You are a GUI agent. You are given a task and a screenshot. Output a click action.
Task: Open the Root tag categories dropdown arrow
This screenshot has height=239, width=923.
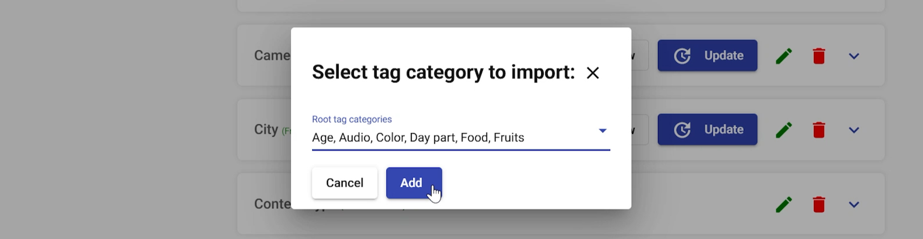click(602, 131)
